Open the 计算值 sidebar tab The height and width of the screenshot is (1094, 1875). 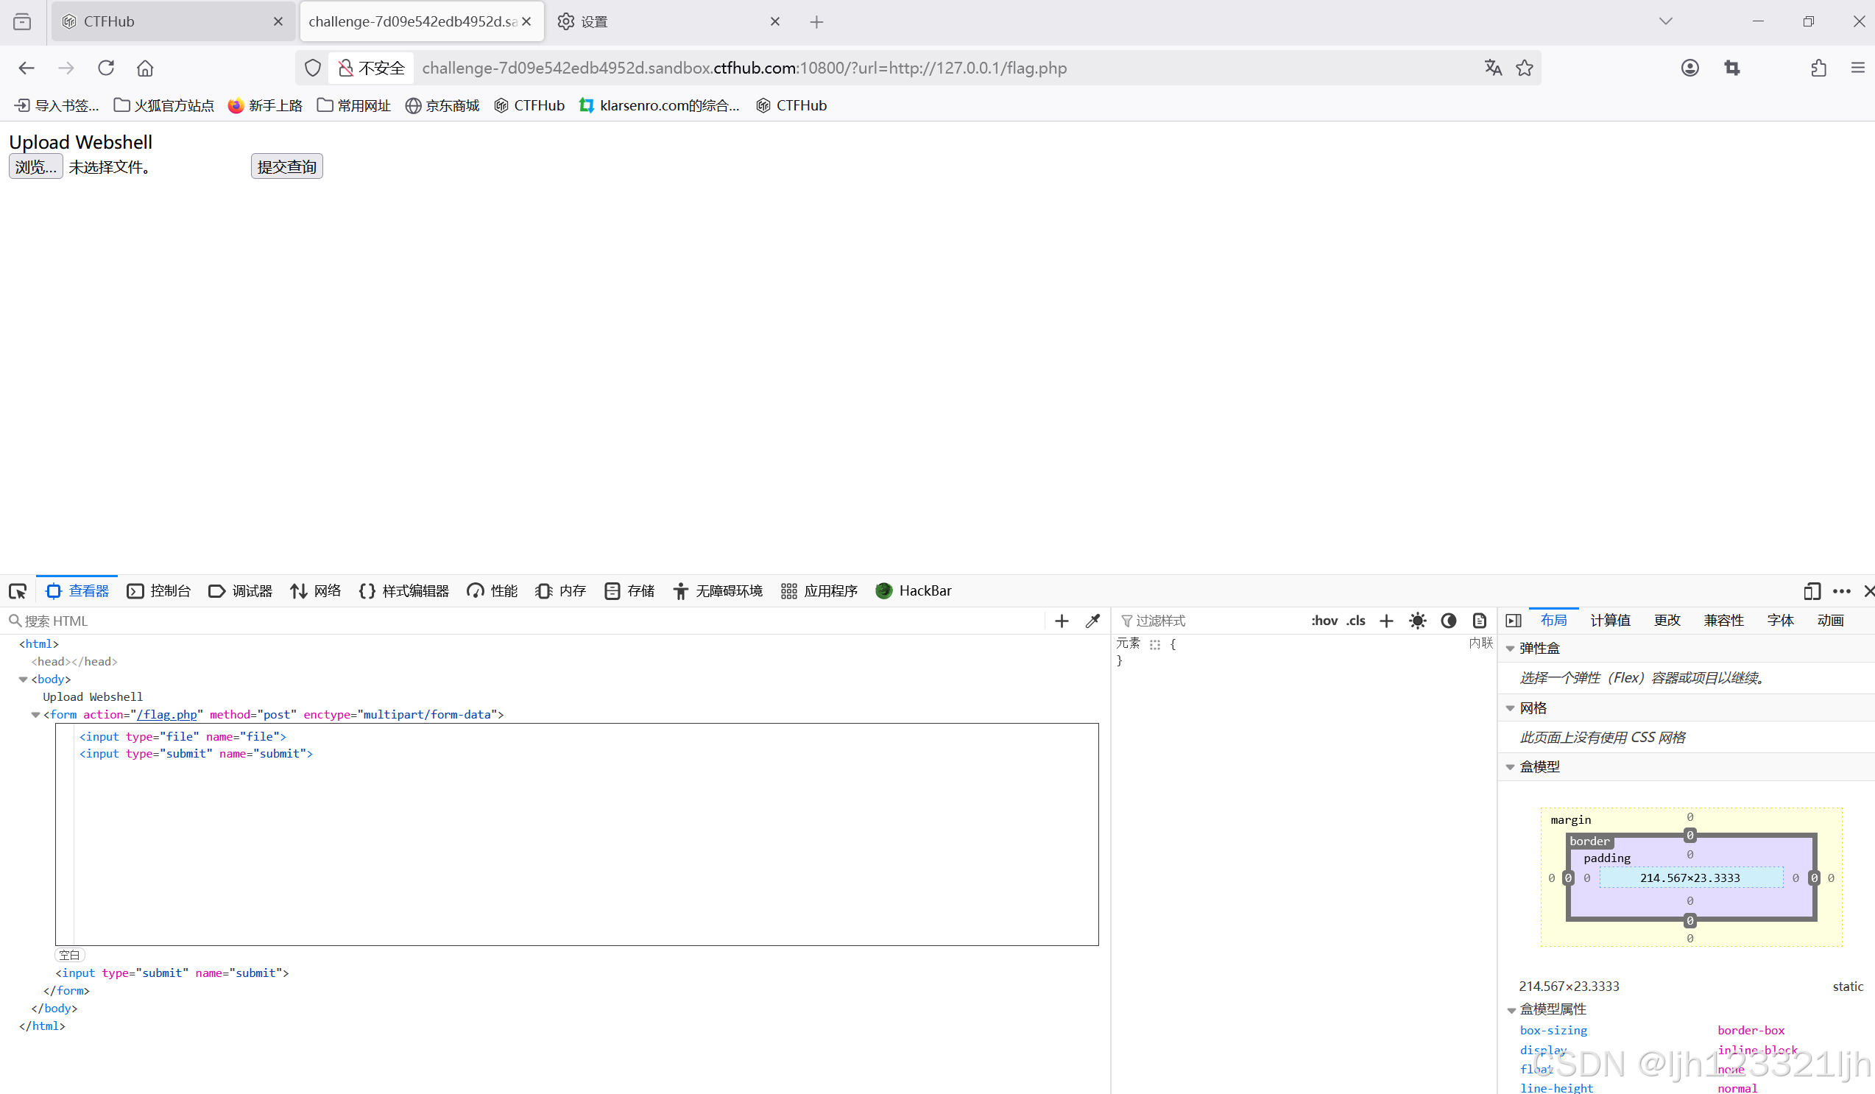pos(1610,621)
